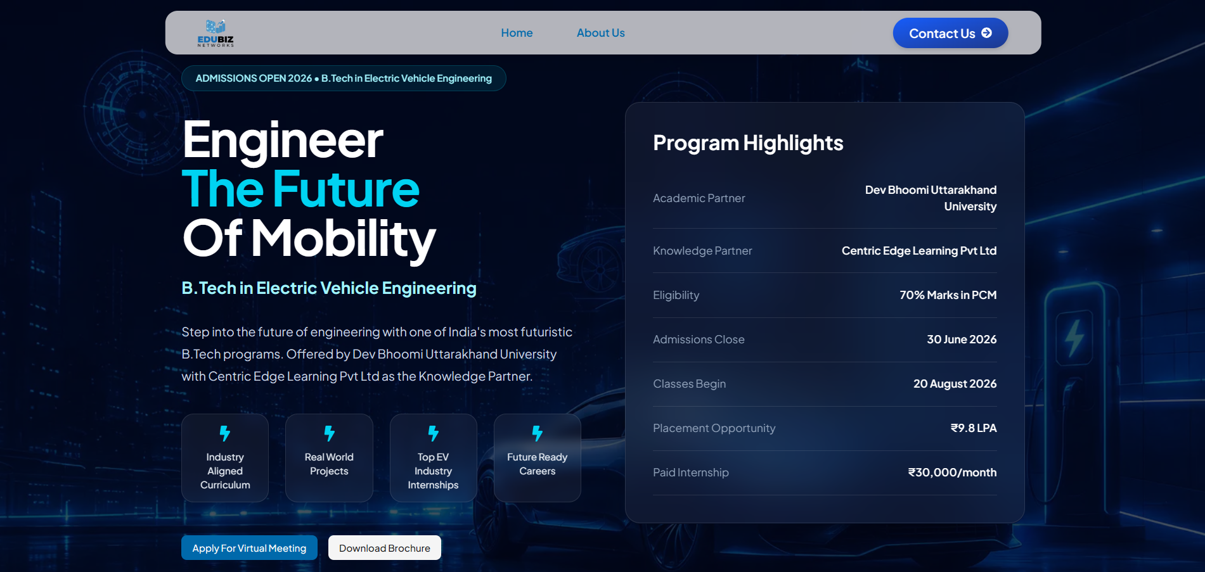Click the ₹9.8 LPA value
The height and width of the screenshot is (572, 1205).
pyautogui.click(x=973, y=428)
